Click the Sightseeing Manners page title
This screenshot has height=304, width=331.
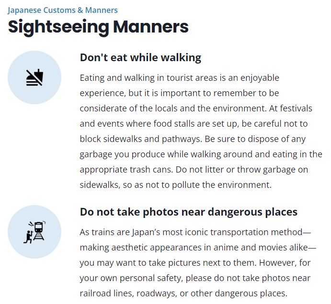[x=98, y=27]
